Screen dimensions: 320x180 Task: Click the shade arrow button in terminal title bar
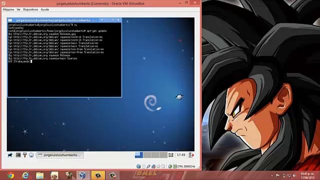pos(102,20)
